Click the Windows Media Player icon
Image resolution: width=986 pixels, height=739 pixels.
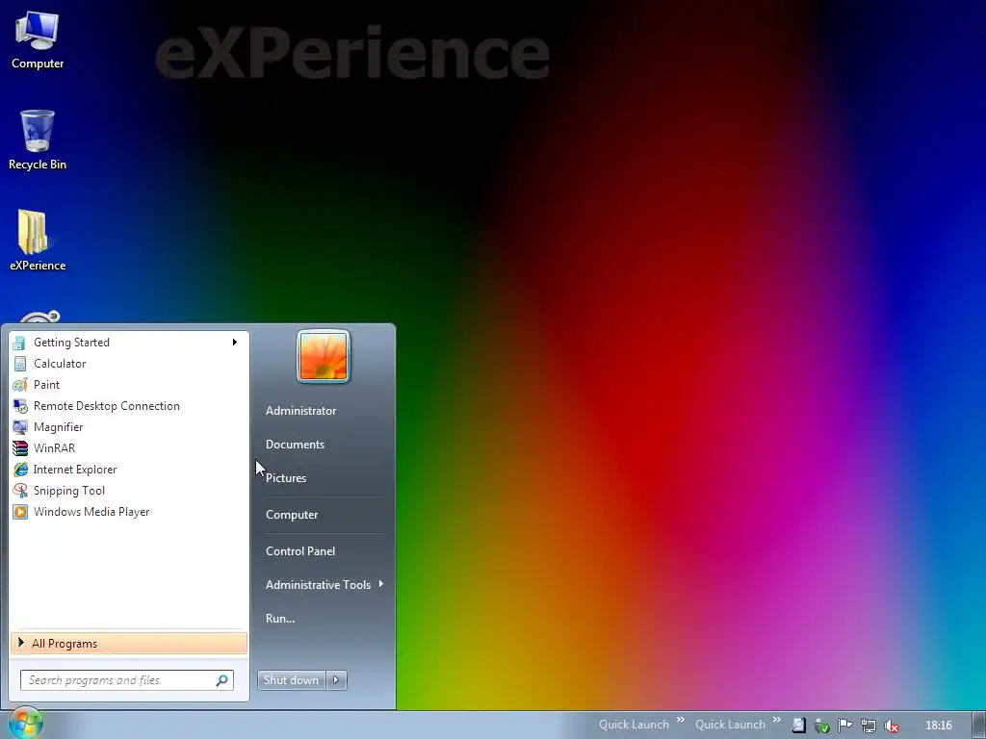point(19,512)
